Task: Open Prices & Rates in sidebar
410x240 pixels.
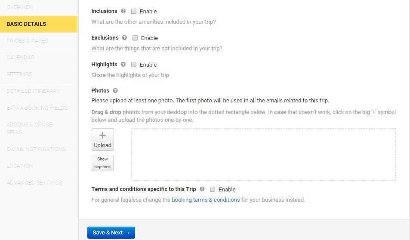Action: (27, 41)
